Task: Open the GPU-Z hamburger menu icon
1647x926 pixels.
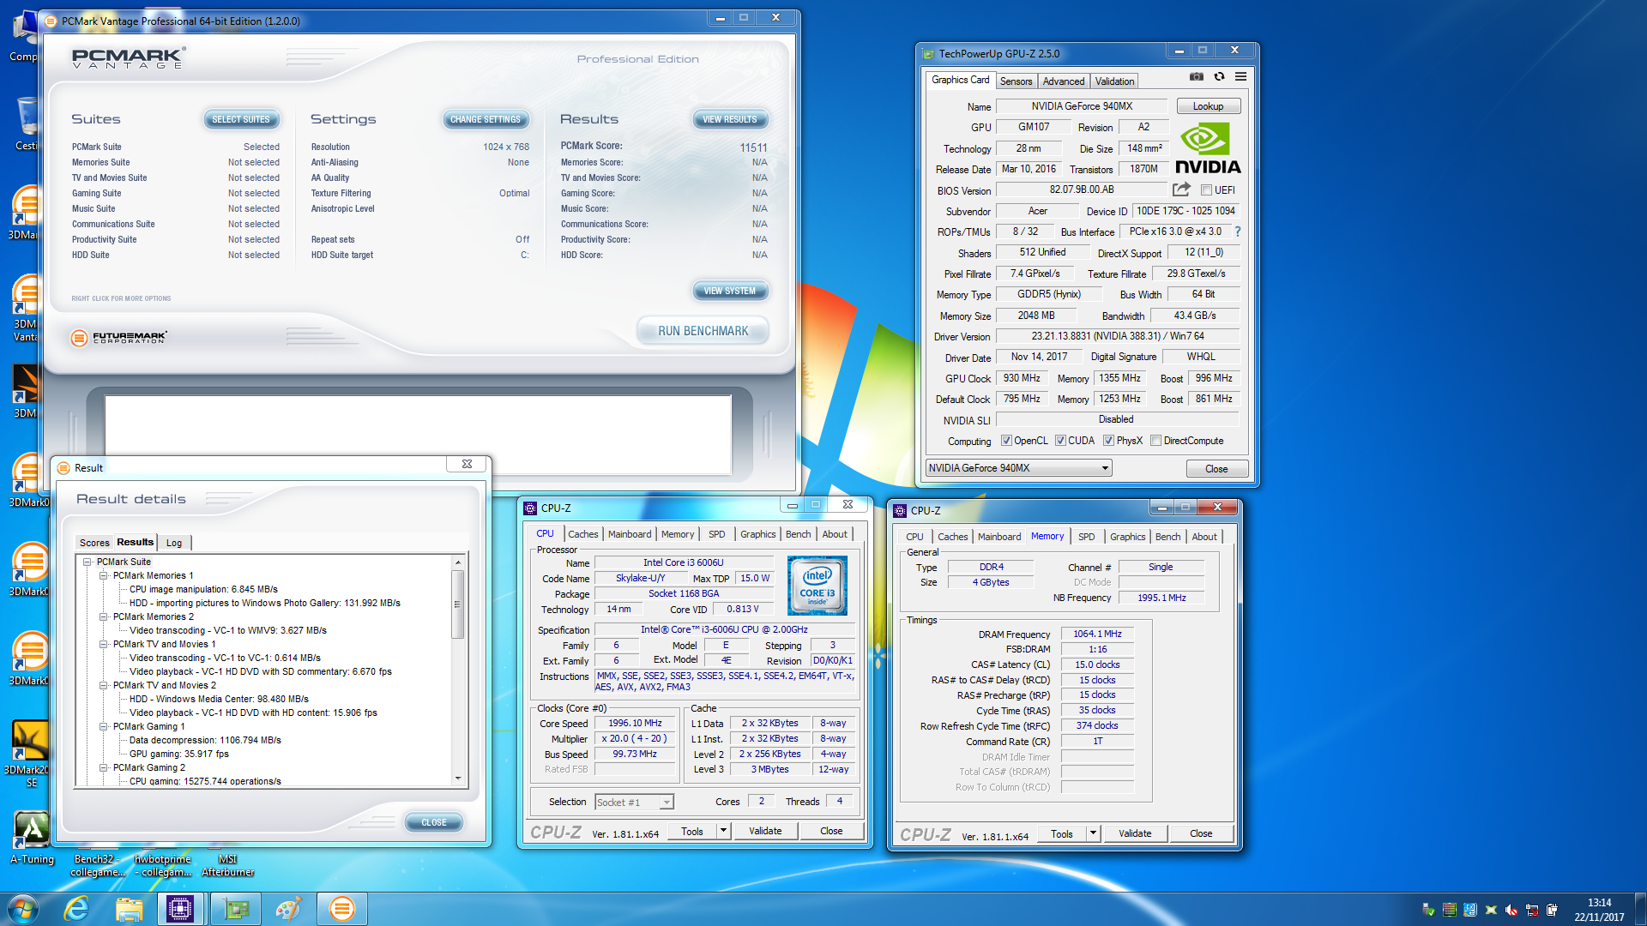Action: click(1240, 76)
